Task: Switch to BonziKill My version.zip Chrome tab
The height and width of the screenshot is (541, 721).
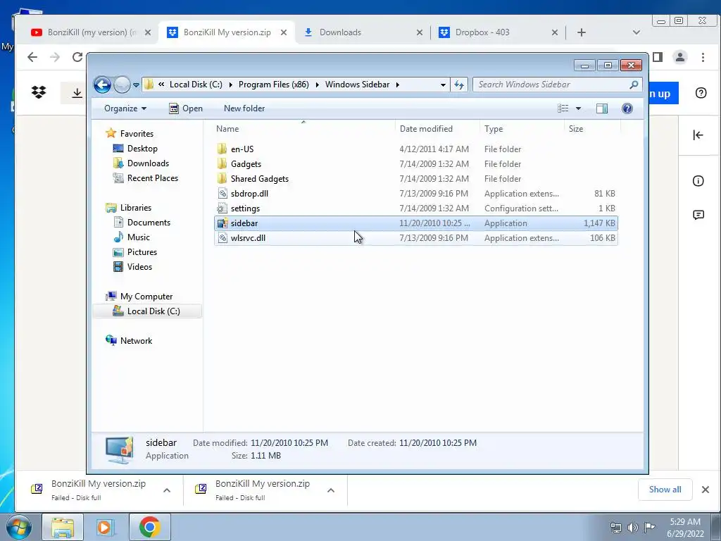Action: (227, 32)
